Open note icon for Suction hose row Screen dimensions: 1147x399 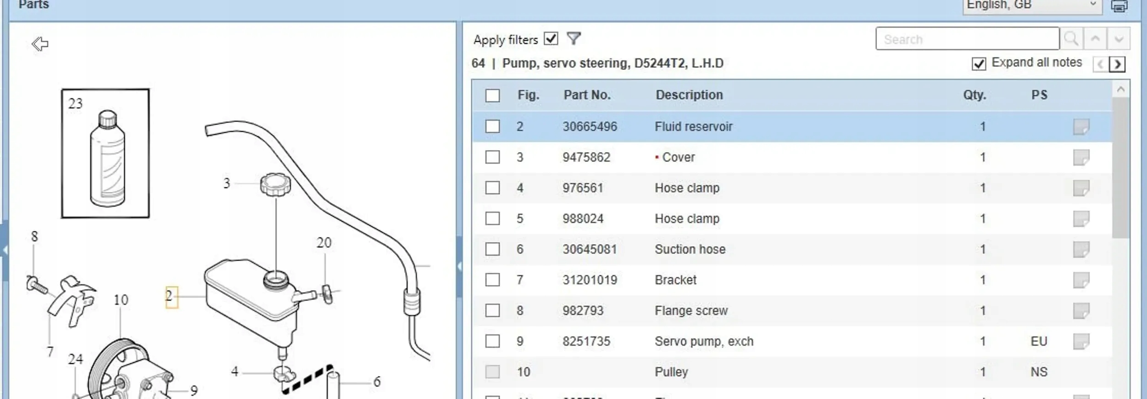(1081, 250)
